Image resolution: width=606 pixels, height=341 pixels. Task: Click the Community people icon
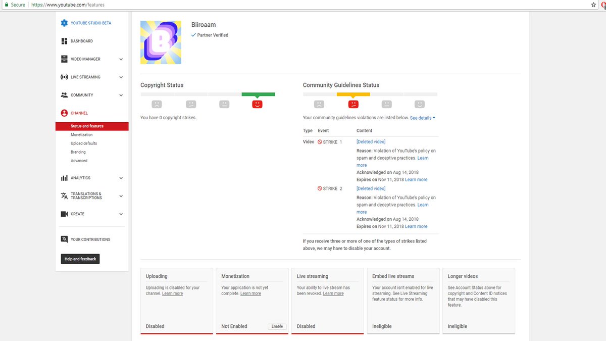click(x=64, y=95)
